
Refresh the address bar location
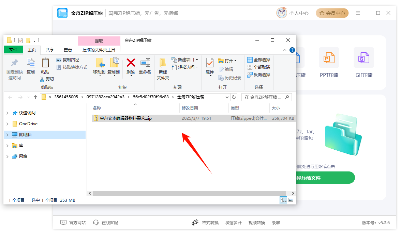point(234,97)
